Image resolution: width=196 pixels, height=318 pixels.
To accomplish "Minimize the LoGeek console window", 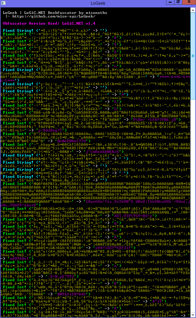I will pos(170,2).
